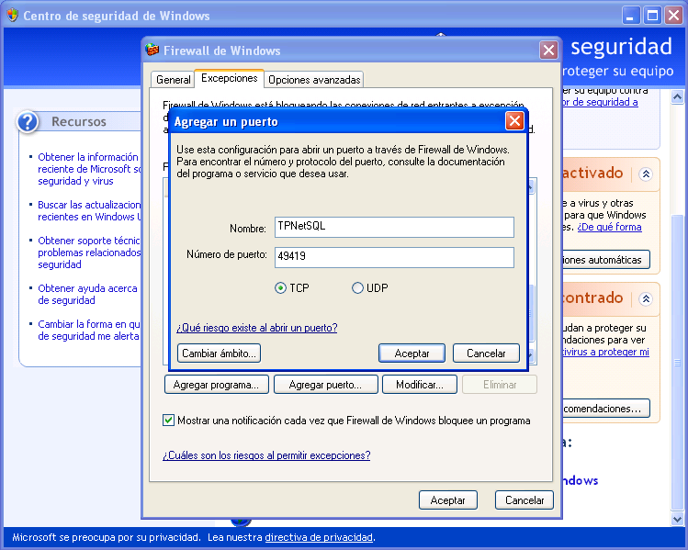This screenshot has height=550, width=688.
Task: Click the 'iones automáticas' button in Security Center
Action: pyautogui.click(x=606, y=260)
